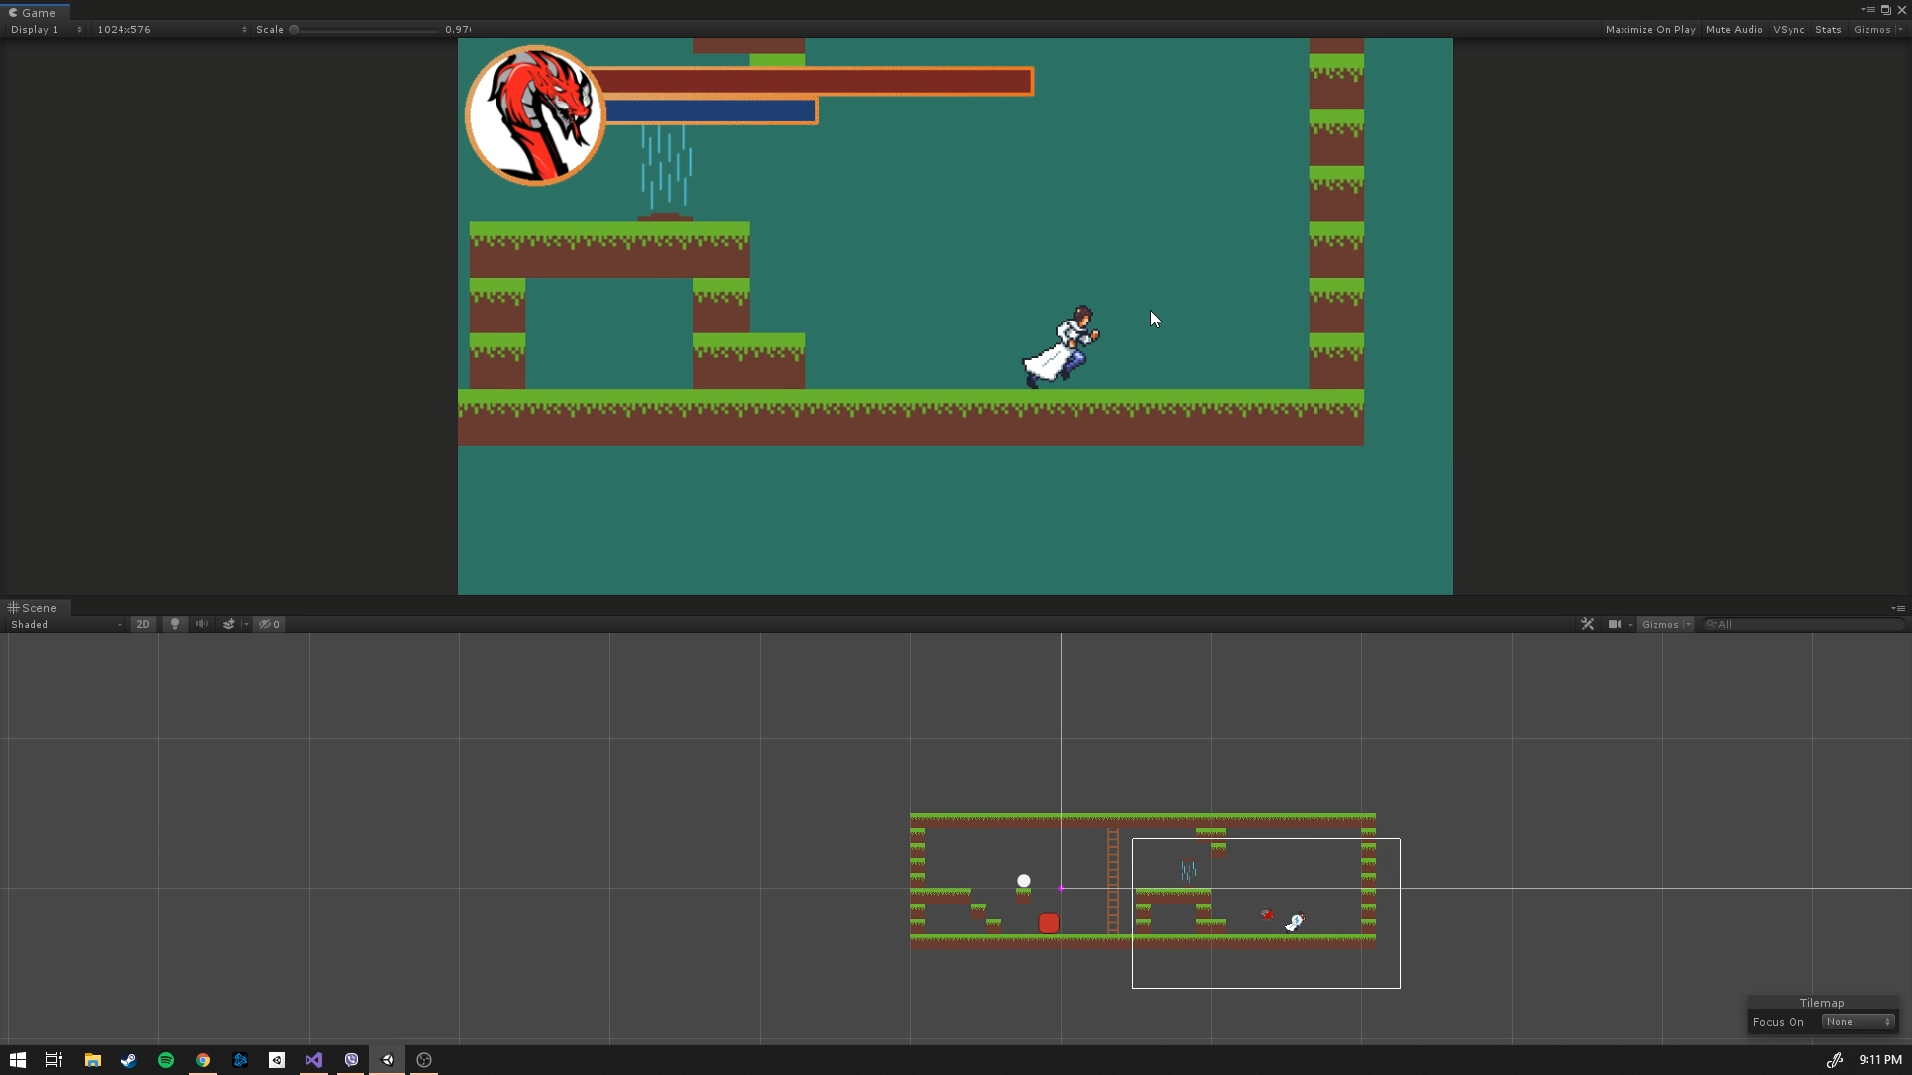Open Steam from taskbar
The height and width of the screenshot is (1075, 1912).
[x=128, y=1060]
